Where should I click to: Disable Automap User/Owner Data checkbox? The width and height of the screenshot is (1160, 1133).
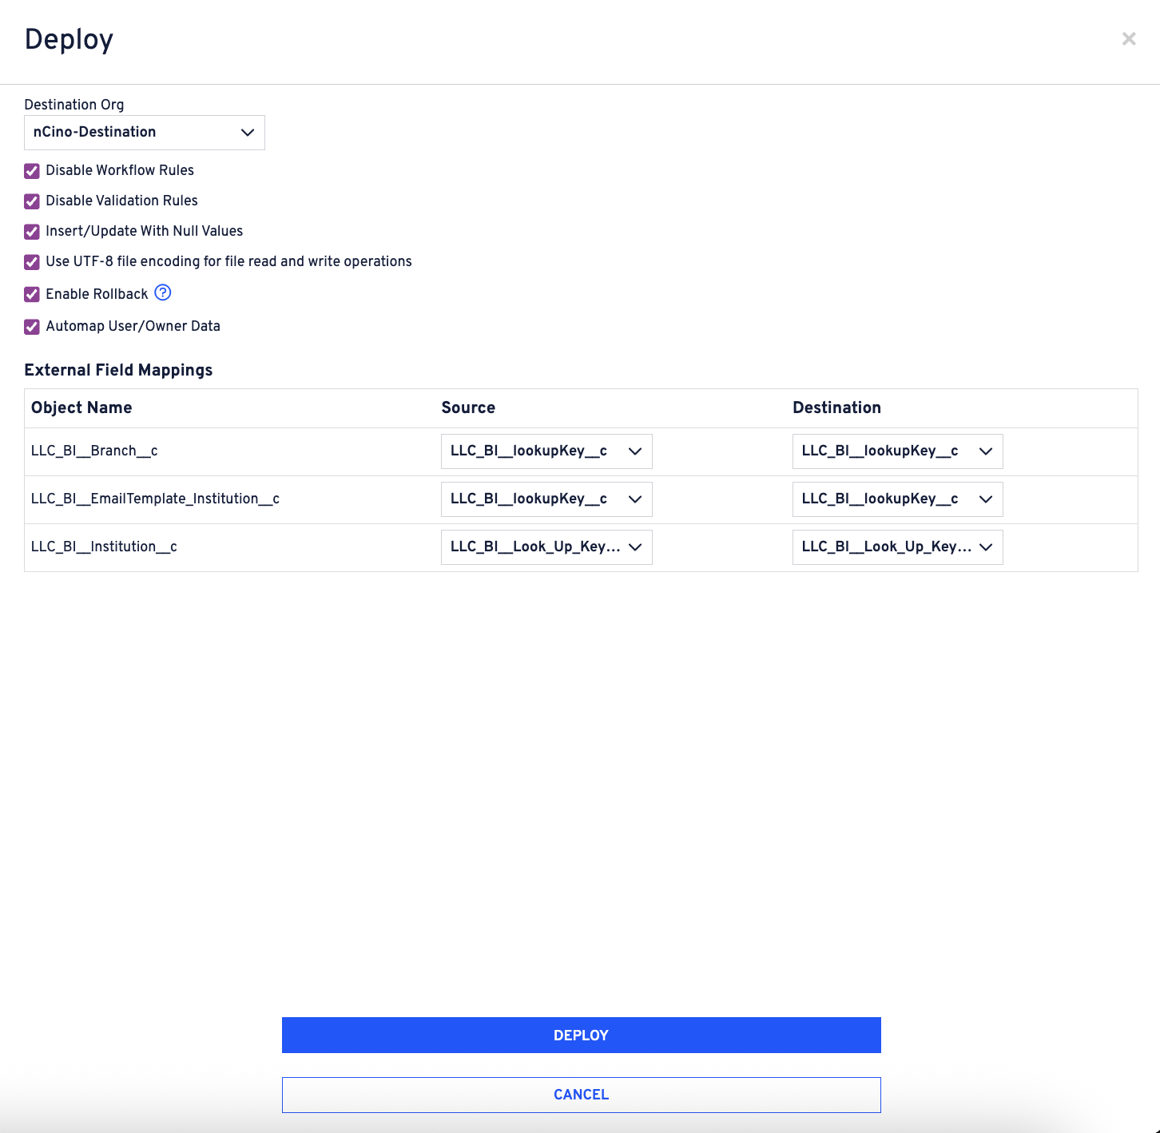pyautogui.click(x=32, y=327)
